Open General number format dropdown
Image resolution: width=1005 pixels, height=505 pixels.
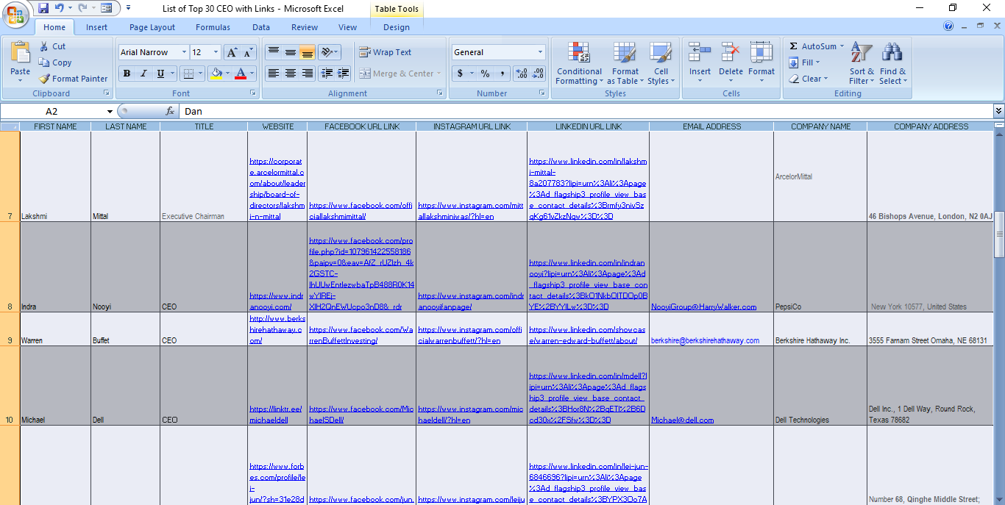click(x=540, y=52)
